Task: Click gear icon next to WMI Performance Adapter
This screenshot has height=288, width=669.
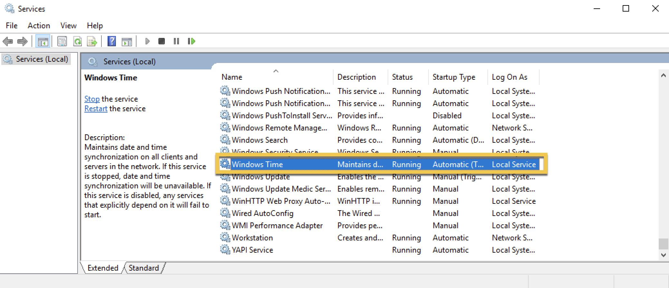Action: [225, 225]
